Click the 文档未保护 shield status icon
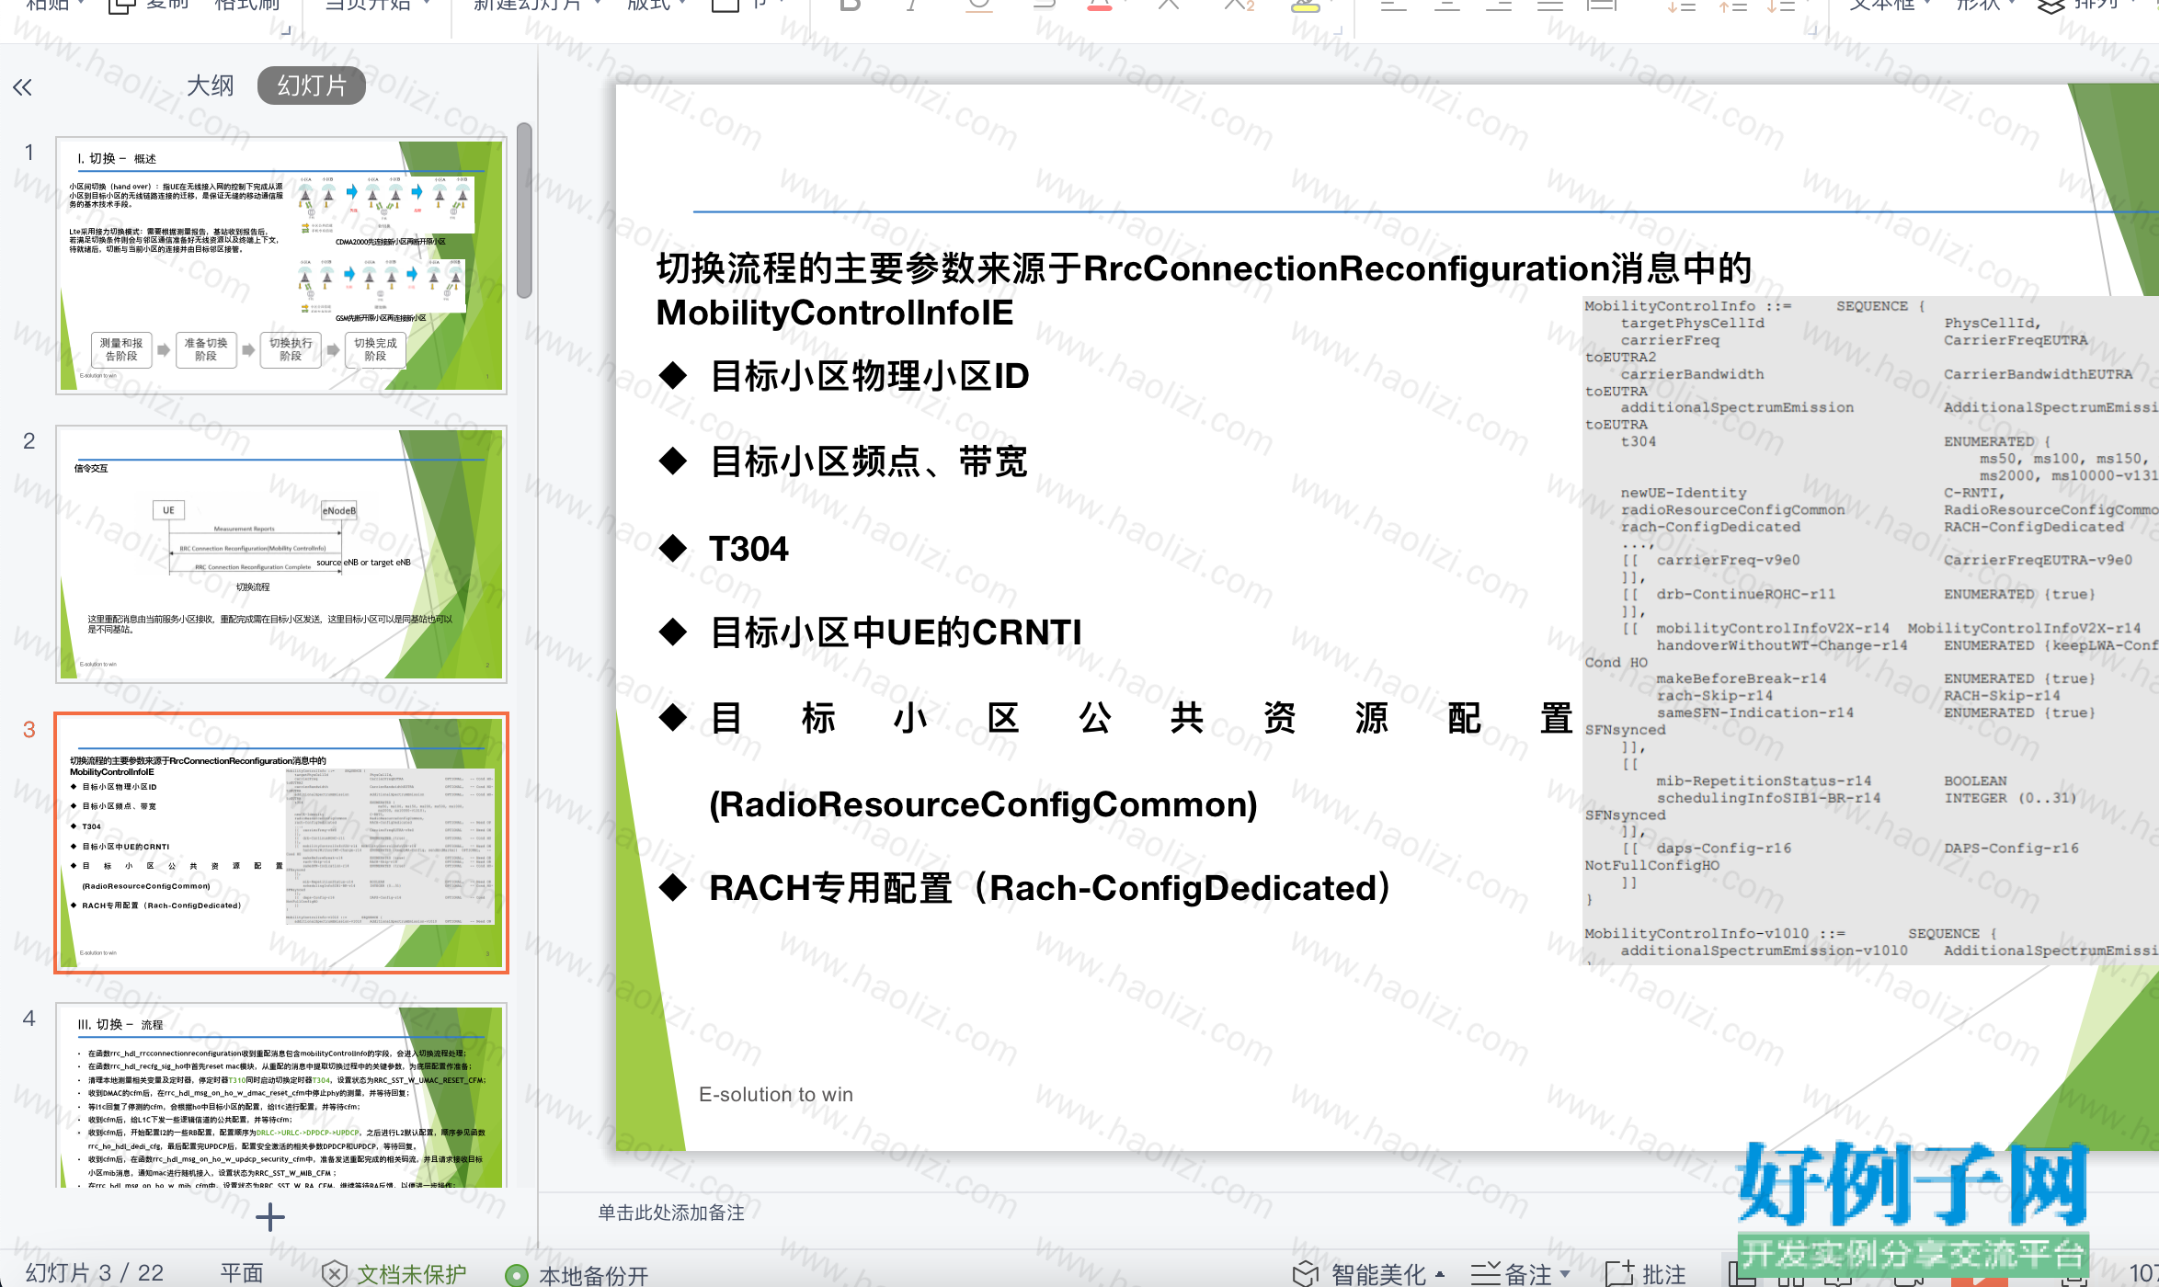The width and height of the screenshot is (2159, 1287). 335,1274
